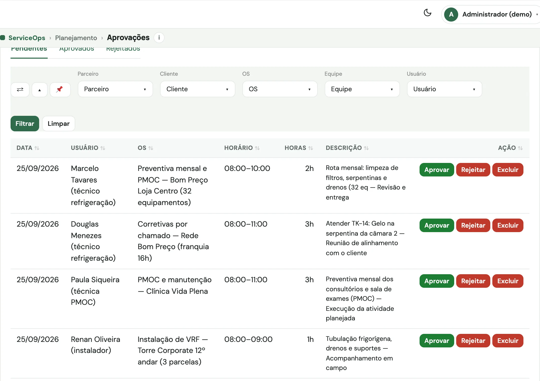Image resolution: width=540 pixels, height=381 pixels.
Task: Approve Paula Siqueira entry
Action: tap(437, 281)
